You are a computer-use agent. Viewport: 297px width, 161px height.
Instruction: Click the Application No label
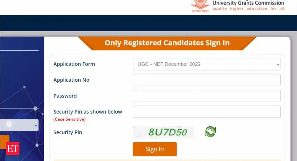click(71, 80)
